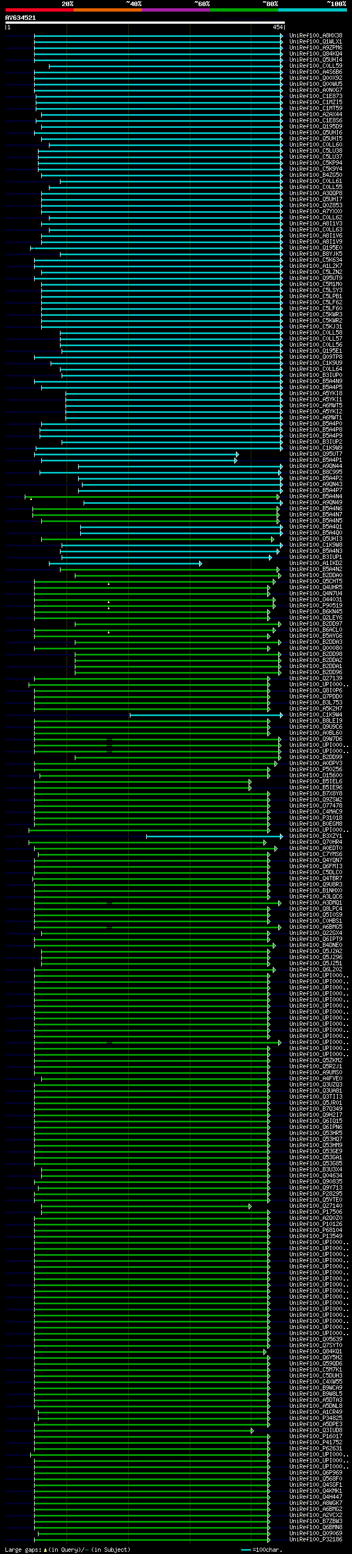Image resolution: width=352 pixels, height=1554 pixels.
Task: Select the UniRef100_C5KP94 label
Action: [315, 163]
